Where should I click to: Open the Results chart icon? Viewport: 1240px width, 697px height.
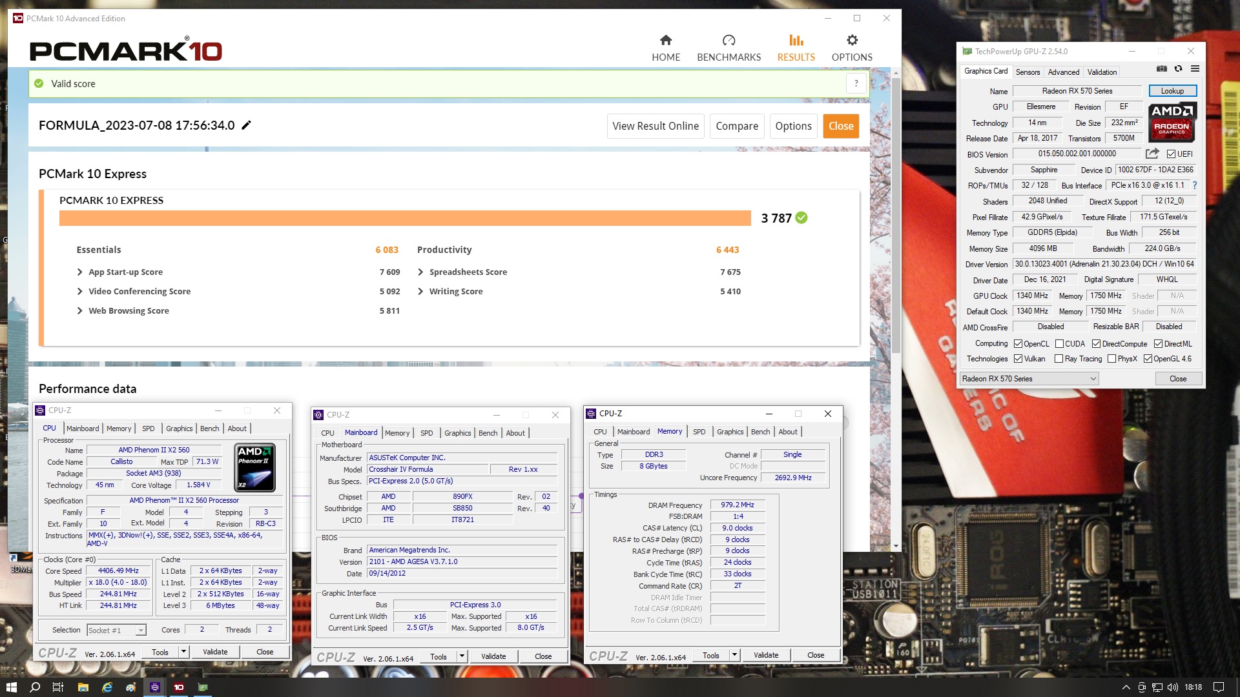tap(796, 40)
